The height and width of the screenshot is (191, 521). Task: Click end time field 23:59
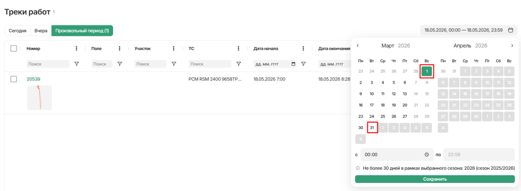(x=479, y=155)
